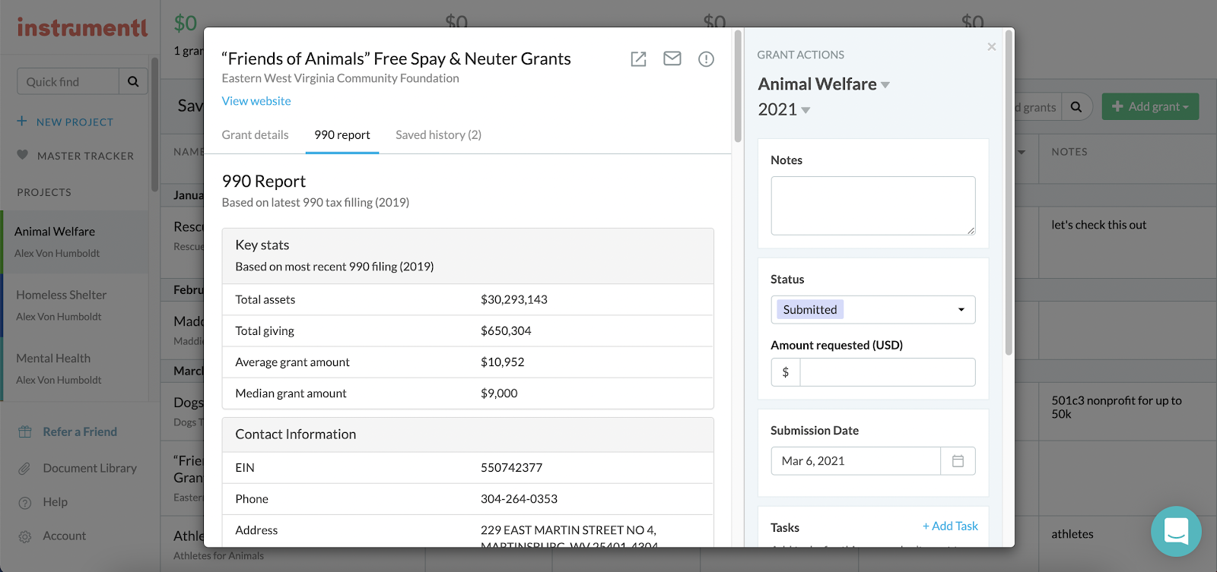Click the modal content vertical scrollbar
This screenshot has height=572, width=1217.
tap(738, 86)
